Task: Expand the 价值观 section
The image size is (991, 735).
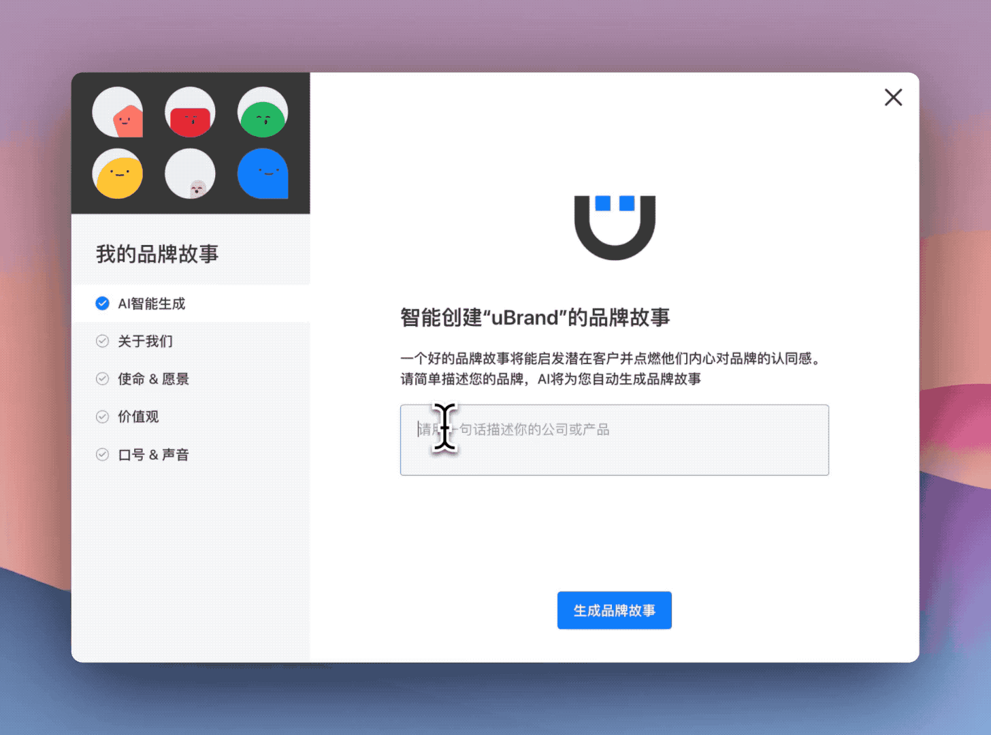Action: [138, 416]
